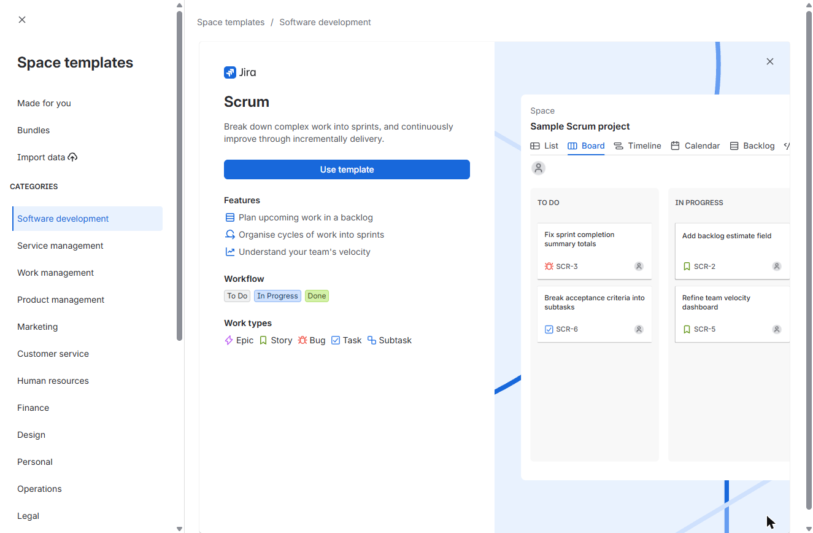Open the List tab in sample project

[x=544, y=146]
